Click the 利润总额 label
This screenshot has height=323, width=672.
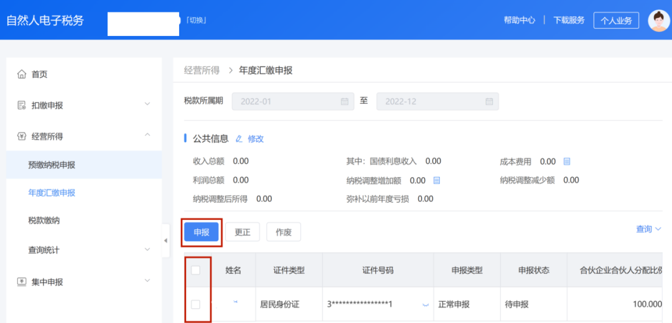point(208,180)
